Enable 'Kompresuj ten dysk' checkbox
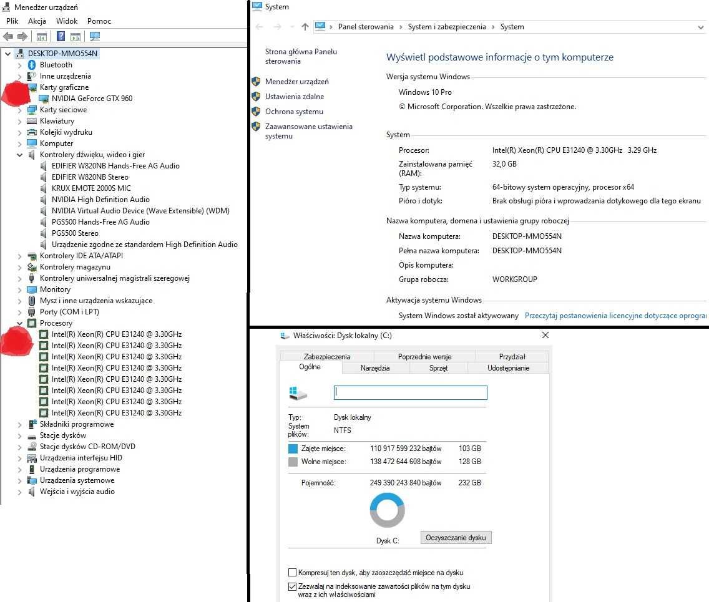Viewport: 709px width, 602px height. [292, 573]
